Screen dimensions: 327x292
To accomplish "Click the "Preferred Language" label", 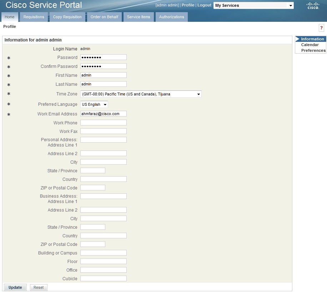I will point(57,104).
